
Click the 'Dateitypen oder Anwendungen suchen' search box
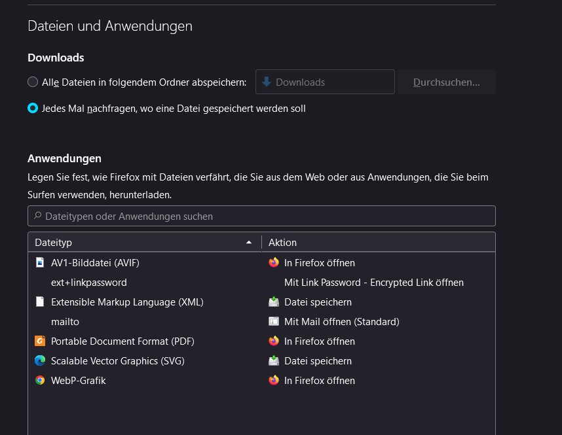[261, 217]
